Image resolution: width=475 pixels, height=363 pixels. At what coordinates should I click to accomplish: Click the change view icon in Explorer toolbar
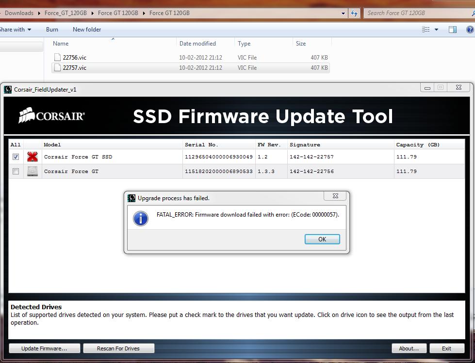tap(426, 30)
